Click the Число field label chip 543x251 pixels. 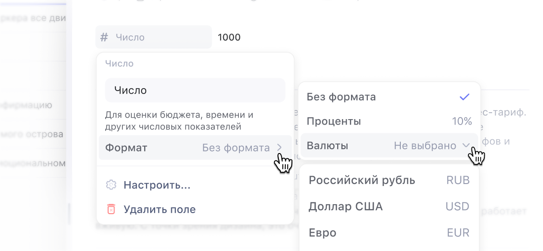tap(153, 37)
